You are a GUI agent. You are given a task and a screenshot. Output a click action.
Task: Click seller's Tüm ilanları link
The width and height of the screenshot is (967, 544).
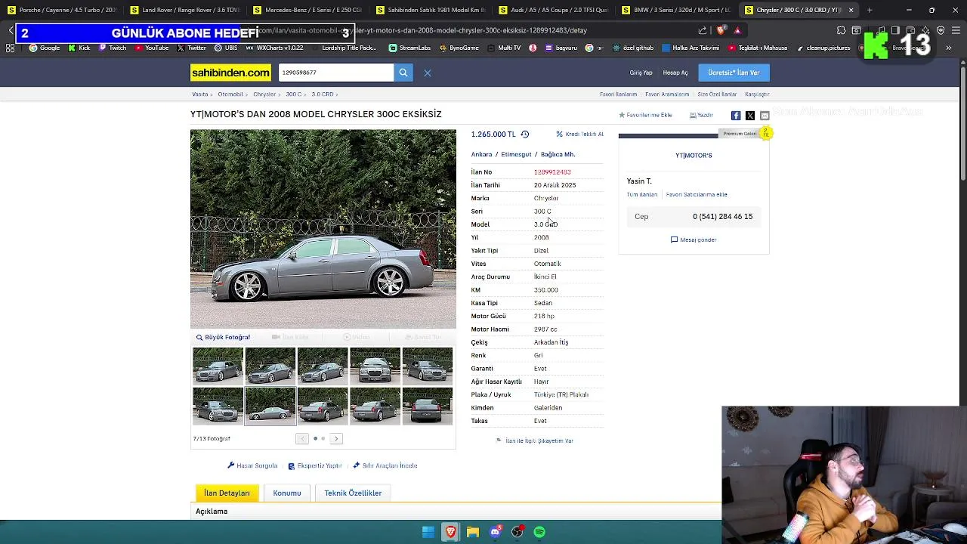point(642,194)
